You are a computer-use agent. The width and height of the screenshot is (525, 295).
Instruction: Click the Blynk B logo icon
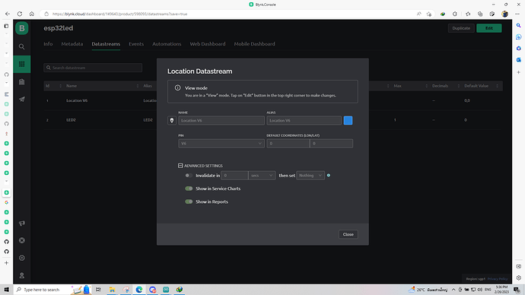point(22,28)
